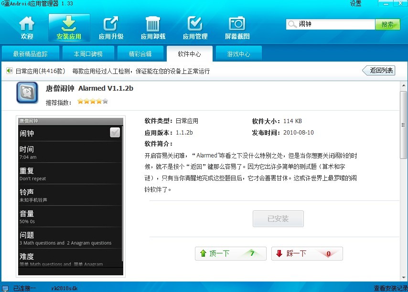Click the monitor icon in status bar
The width and height of the screenshot is (408, 292).
(5, 288)
